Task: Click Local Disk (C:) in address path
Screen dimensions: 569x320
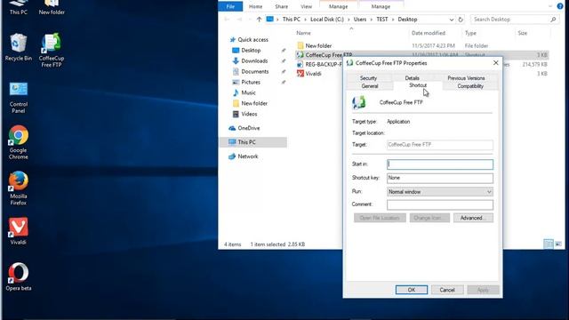Action: 326,20
